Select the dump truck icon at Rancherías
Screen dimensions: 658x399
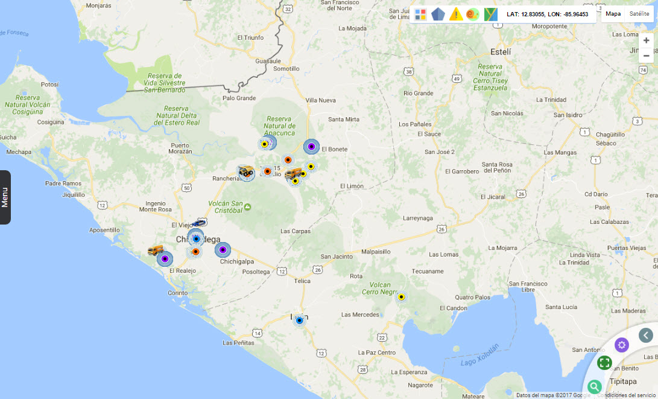click(245, 171)
